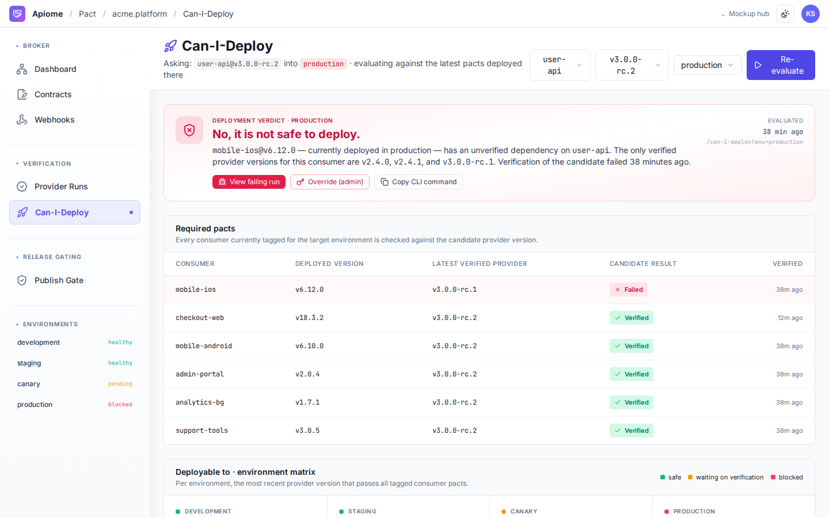
Task: Click the production tag in Asking line
Action: [x=324, y=64]
